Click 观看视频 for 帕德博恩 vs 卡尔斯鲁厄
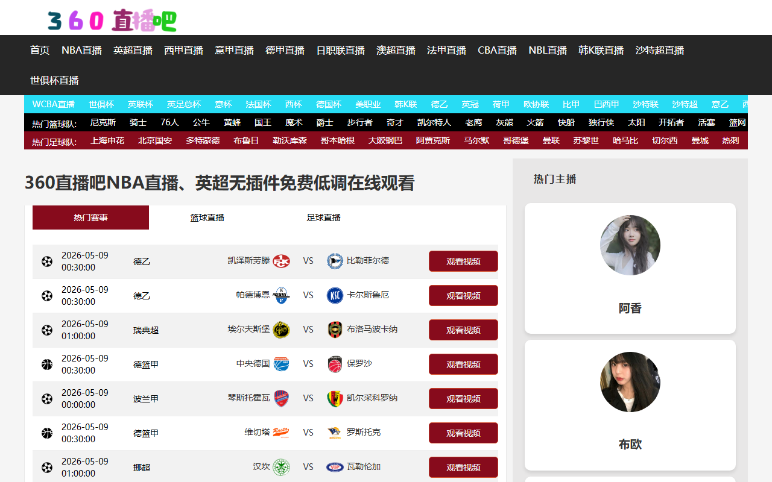Viewport: 772px width, 482px height. [463, 296]
